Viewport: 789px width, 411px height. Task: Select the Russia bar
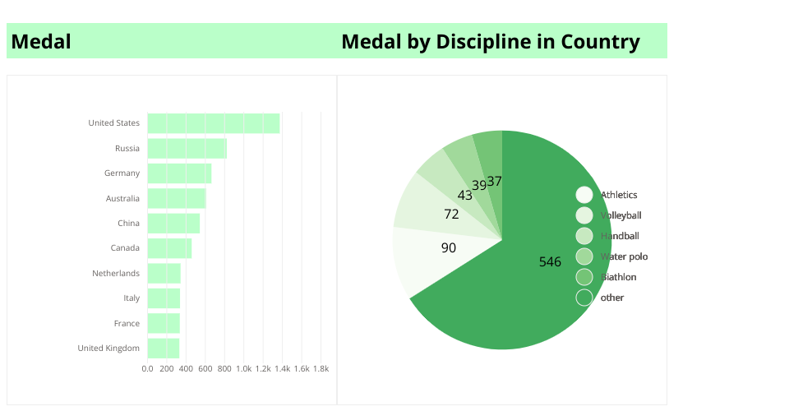187,149
